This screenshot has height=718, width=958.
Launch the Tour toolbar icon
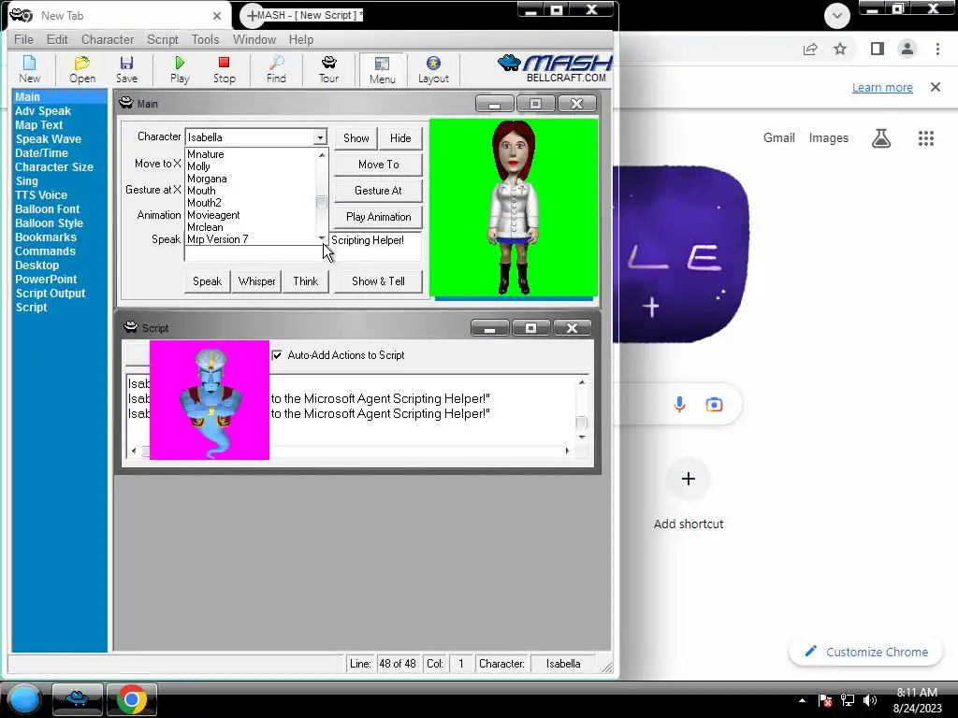pos(328,69)
